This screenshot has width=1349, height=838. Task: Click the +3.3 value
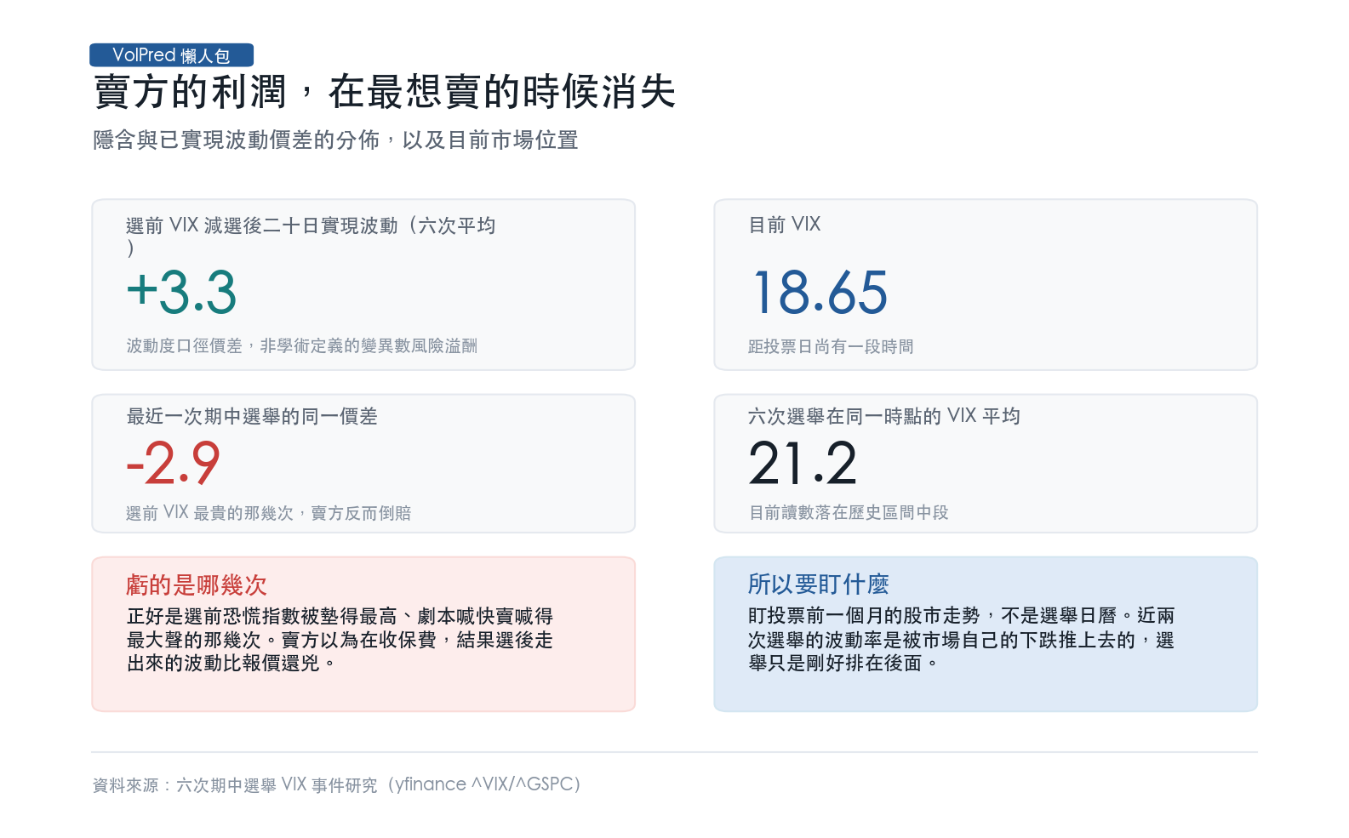(x=181, y=292)
